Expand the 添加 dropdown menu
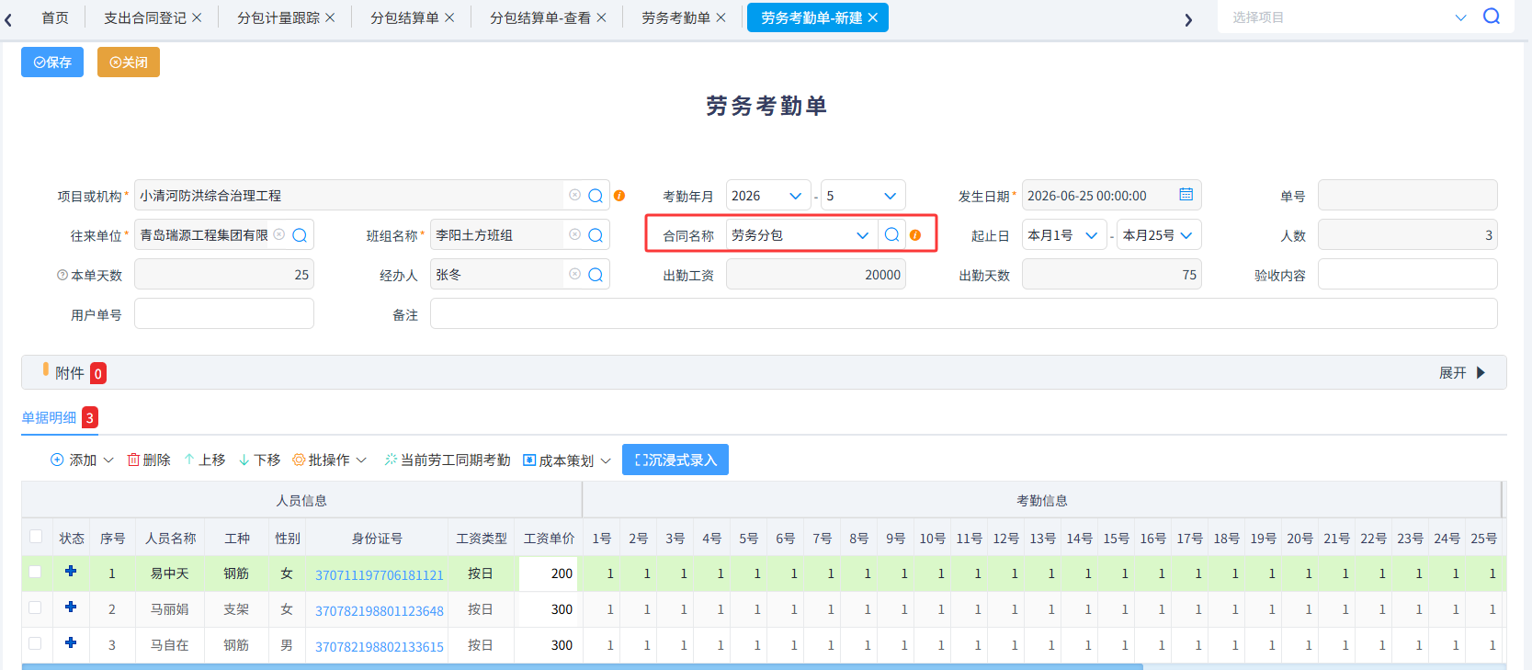1532x670 pixels. [x=108, y=460]
